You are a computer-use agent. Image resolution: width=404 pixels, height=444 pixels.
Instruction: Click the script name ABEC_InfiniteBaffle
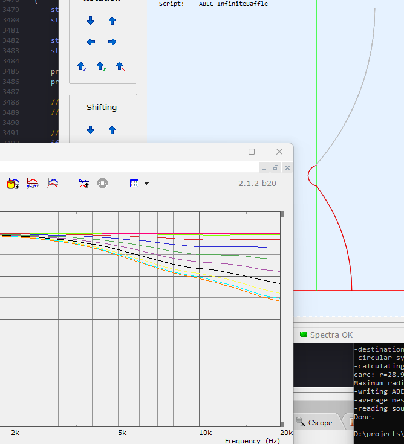233,4
